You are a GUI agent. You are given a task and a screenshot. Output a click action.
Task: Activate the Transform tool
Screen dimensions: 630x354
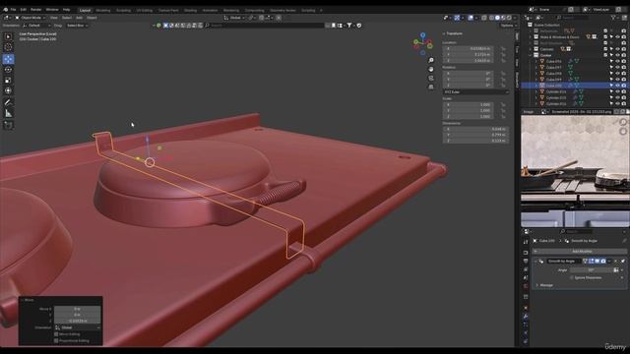click(x=8, y=90)
